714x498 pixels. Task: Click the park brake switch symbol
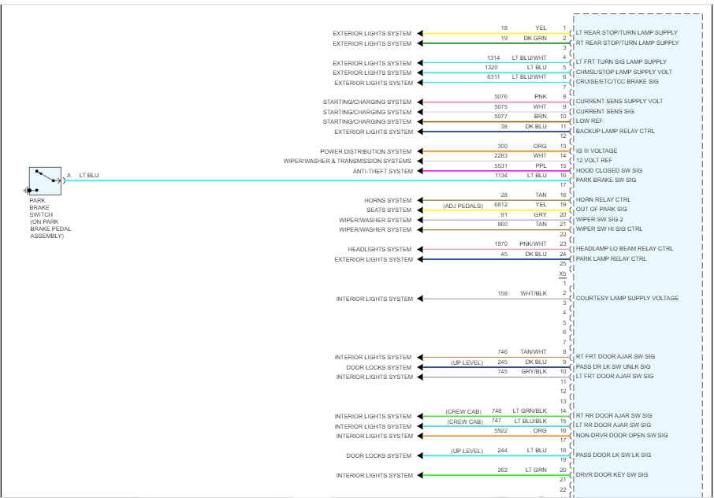point(45,181)
